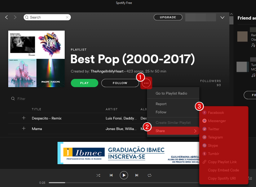
Task: Go to the previous track
Action: [111, 175]
